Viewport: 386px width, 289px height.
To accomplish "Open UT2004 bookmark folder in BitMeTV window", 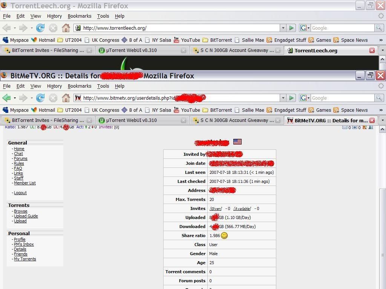I will pyautogui.click(x=69, y=110).
